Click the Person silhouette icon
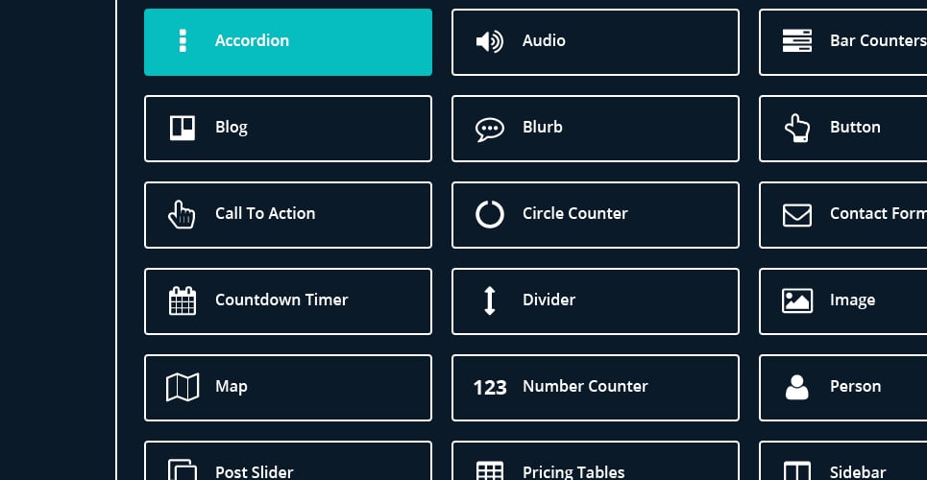Viewport: 927px width, 480px height. (797, 387)
